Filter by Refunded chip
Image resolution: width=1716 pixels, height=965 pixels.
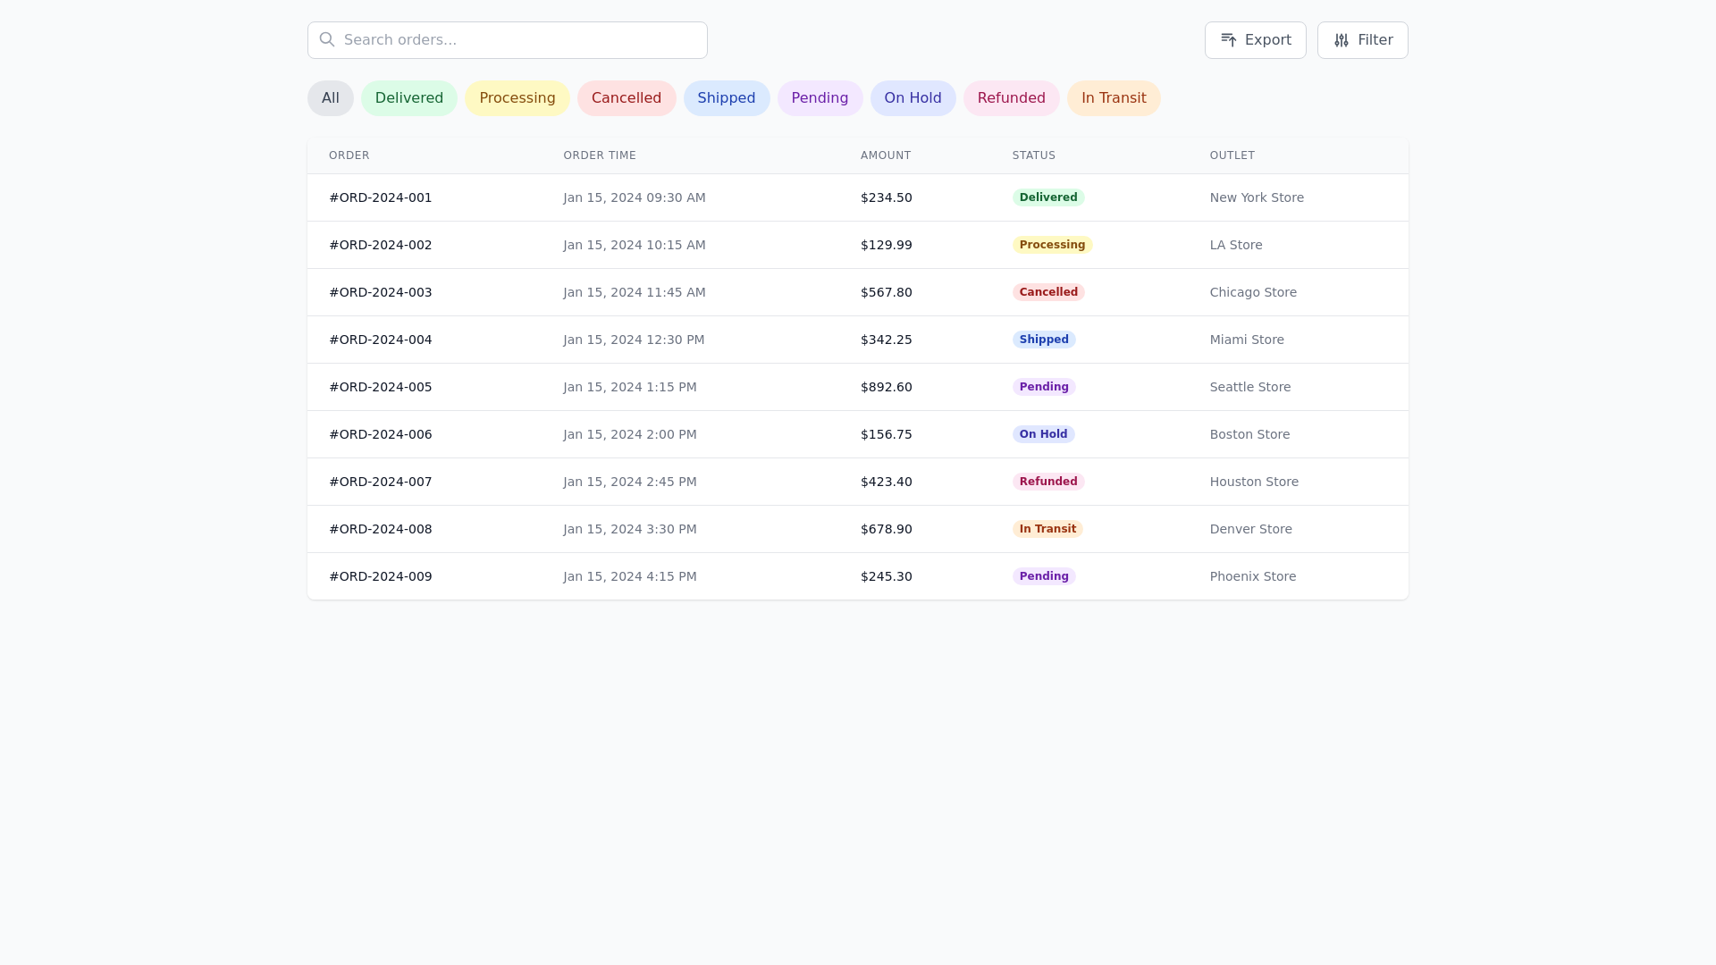pos(1012,98)
